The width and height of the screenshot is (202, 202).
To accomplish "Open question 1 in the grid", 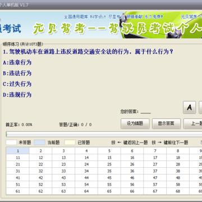I will (x=18, y=151).
